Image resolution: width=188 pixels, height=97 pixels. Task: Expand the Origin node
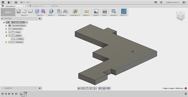(6, 32)
